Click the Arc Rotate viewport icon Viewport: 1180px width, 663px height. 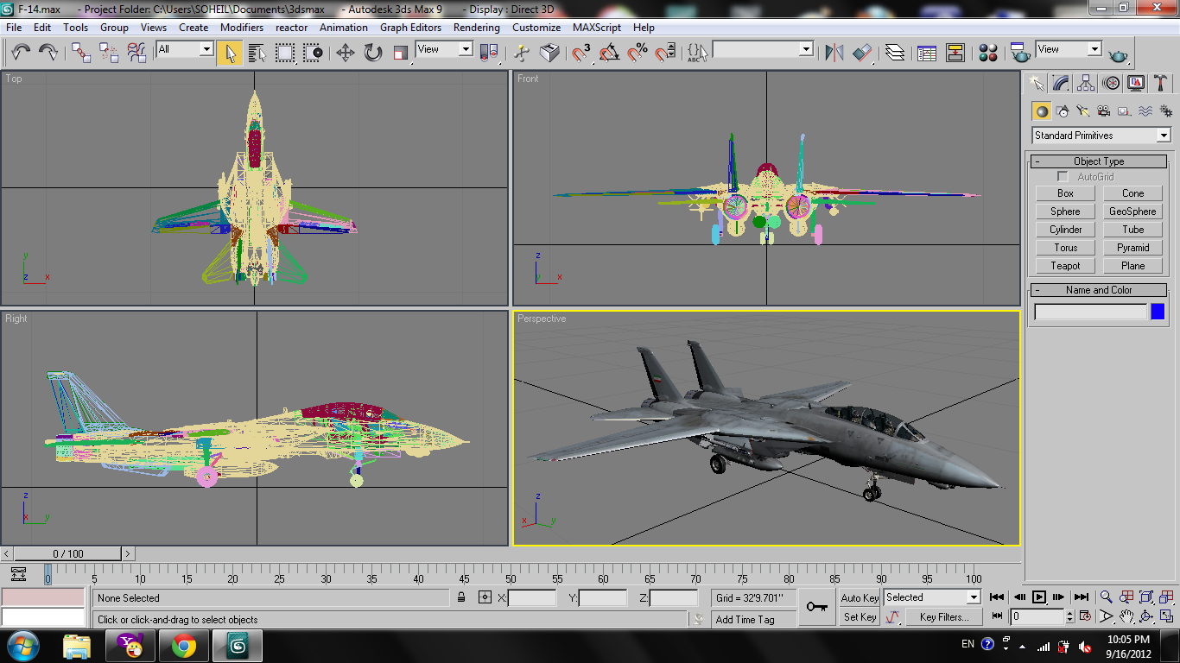coord(1146,616)
